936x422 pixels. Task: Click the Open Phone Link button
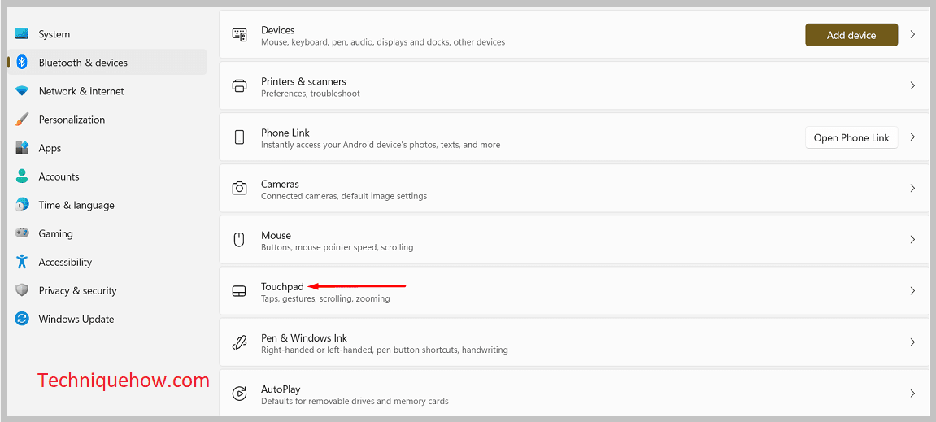[851, 138]
